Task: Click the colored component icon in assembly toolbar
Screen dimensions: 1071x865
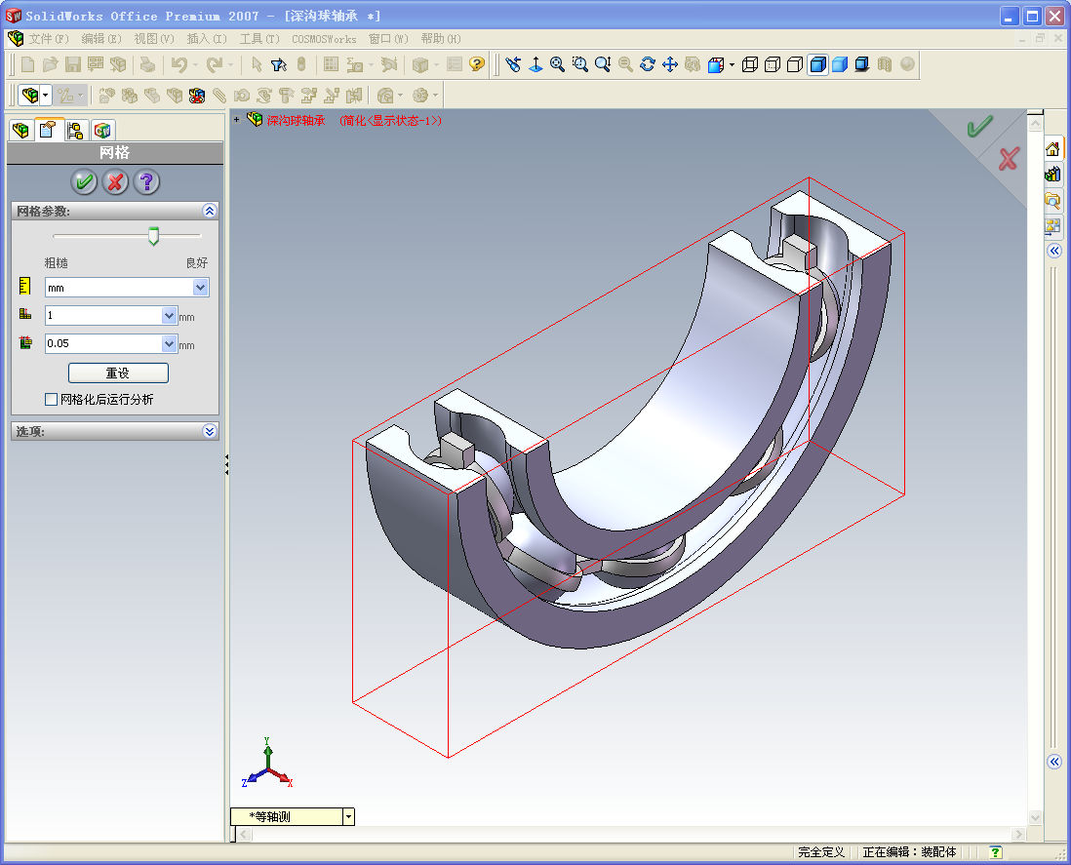Action: coord(197,96)
